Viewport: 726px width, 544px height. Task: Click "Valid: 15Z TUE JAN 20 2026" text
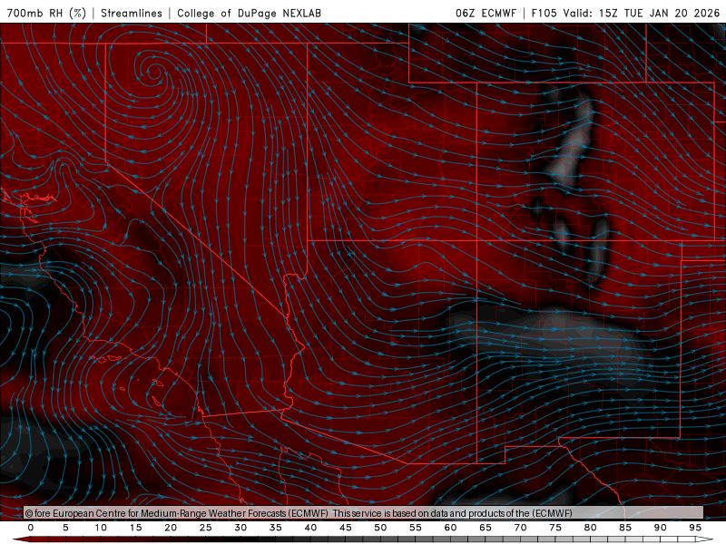642,13
